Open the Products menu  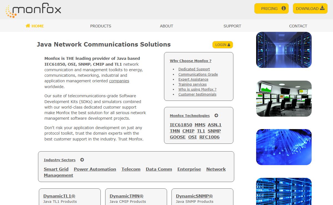(100, 26)
